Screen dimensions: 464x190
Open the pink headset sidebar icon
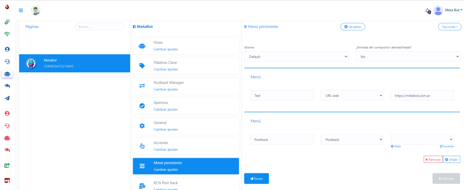(x=7, y=125)
